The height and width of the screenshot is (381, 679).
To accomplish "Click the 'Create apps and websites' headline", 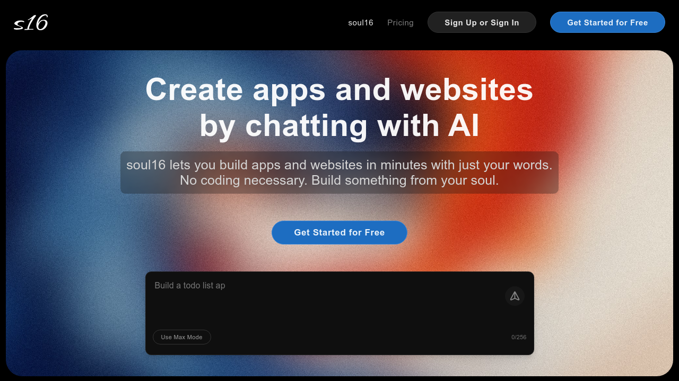I will click(x=339, y=89).
